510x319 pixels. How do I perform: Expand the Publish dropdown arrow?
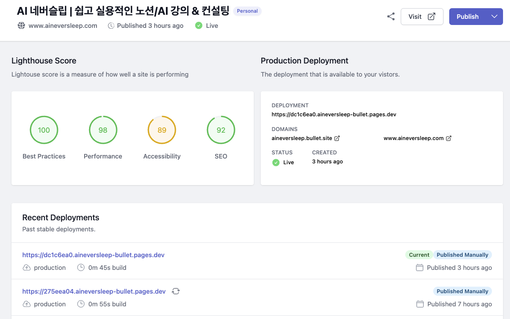[x=494, y=17]
